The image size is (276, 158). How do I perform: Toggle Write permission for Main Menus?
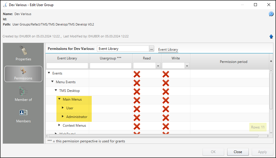tap(166, 100)
